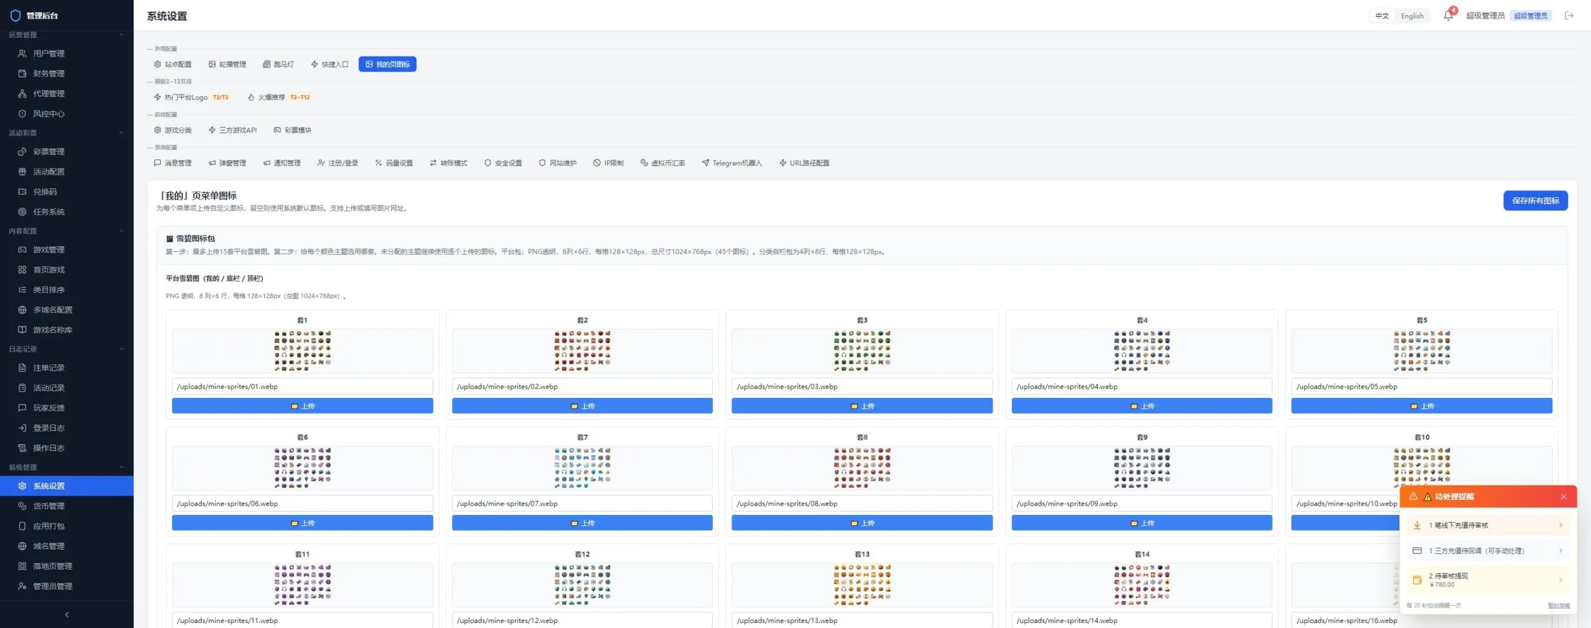This screenshot has width=1591, height=628.
Task: Switch language to 中文
Action: (x=1382, y=16)
